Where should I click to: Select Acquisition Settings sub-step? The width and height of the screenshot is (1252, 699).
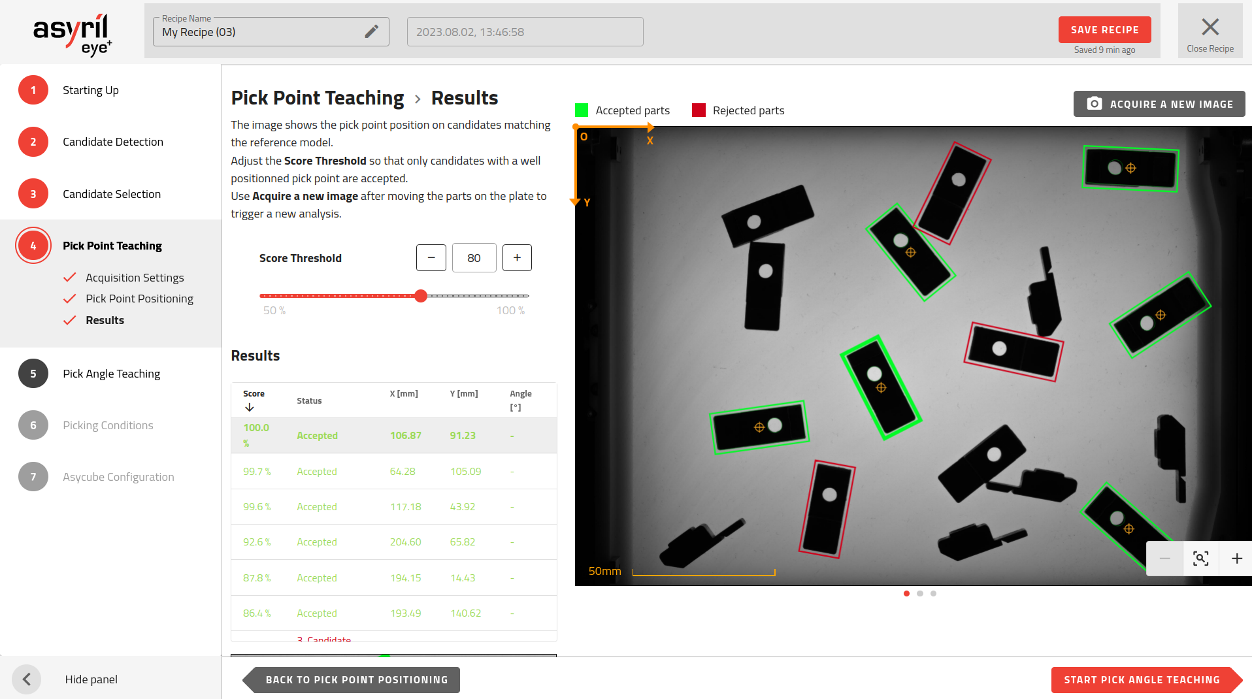[x=135, y=278]
